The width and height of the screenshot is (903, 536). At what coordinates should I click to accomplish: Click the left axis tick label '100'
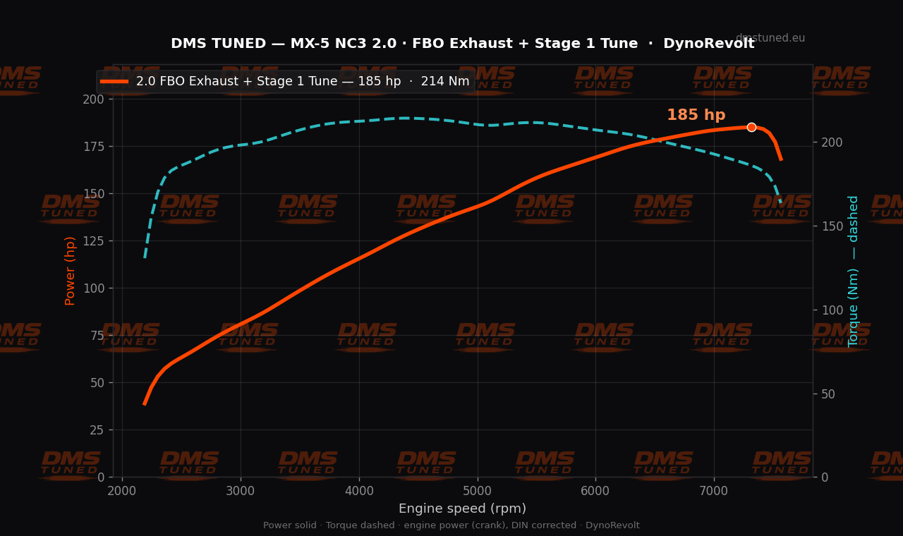[x=93, y=288]
